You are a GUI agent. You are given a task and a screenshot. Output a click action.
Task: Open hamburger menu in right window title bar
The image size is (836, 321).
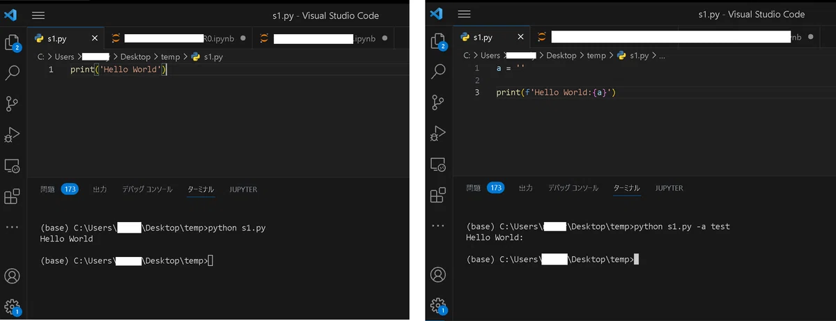pos(464,14)
